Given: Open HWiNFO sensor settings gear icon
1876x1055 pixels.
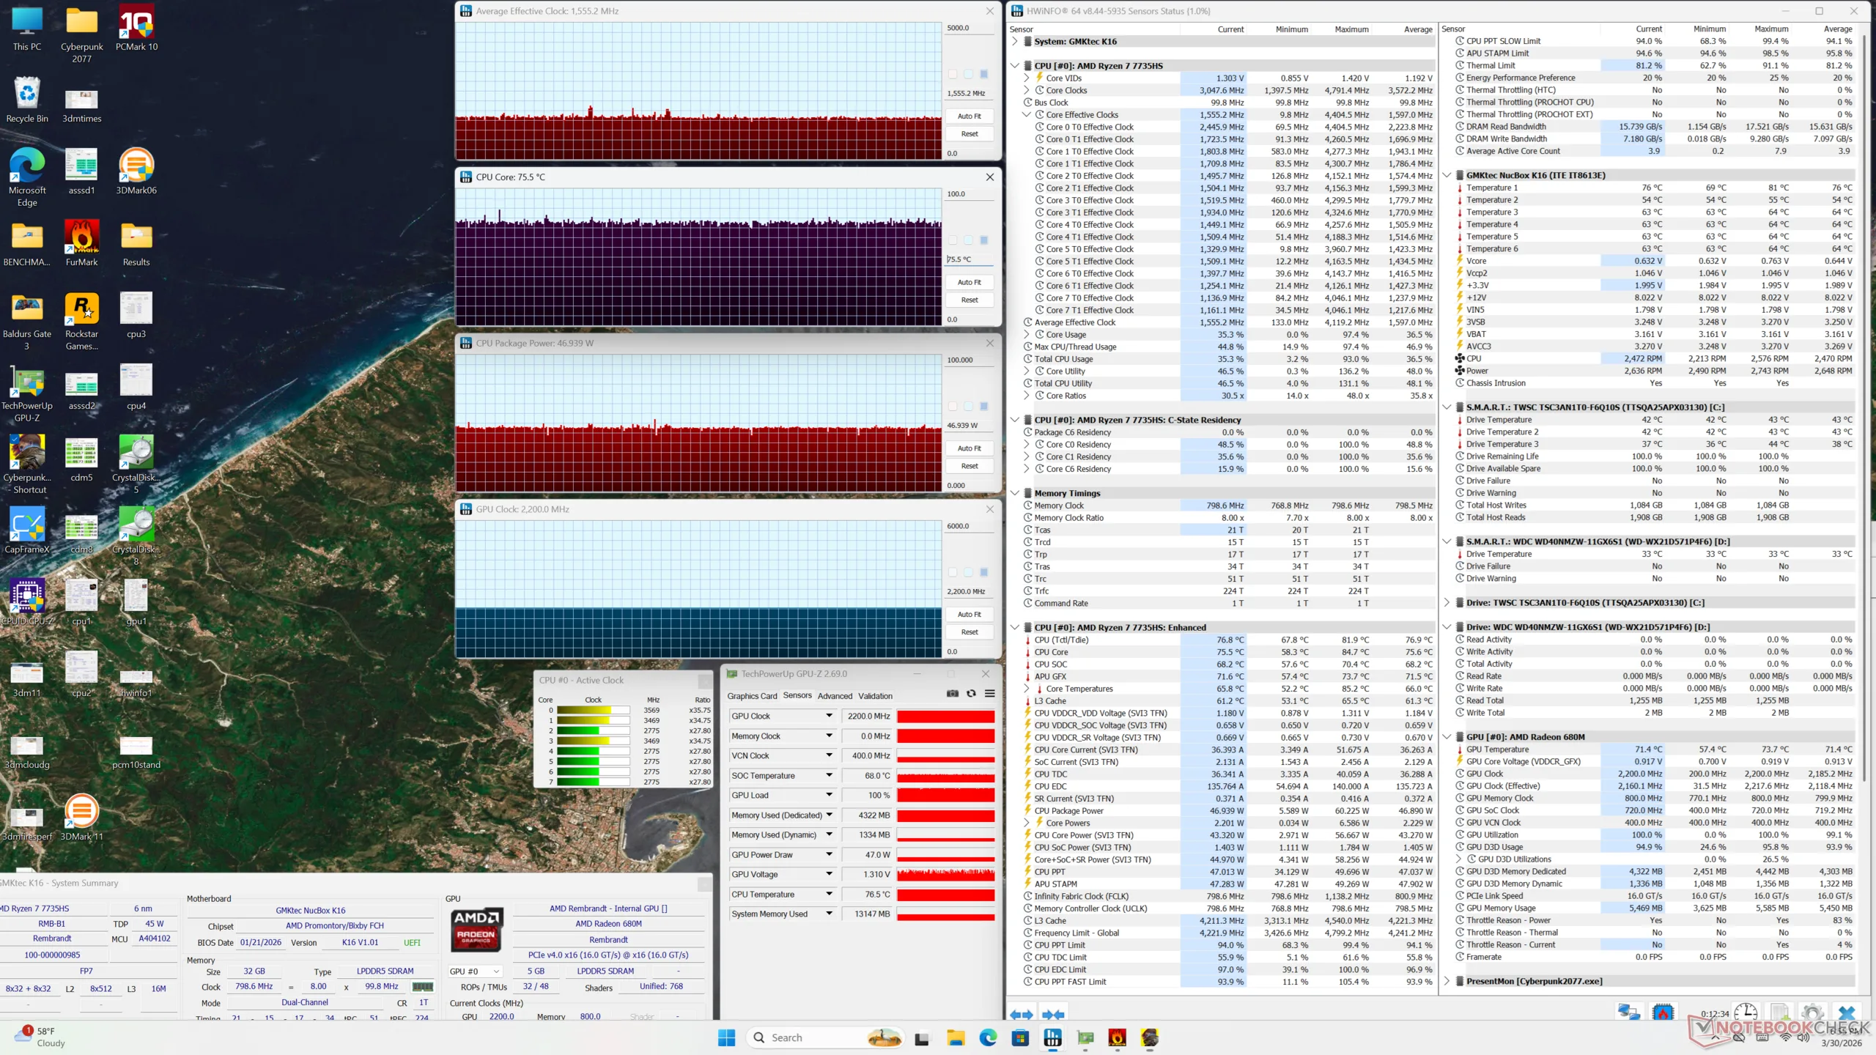Looking at the screenshot, I should pos(1812,1013).
